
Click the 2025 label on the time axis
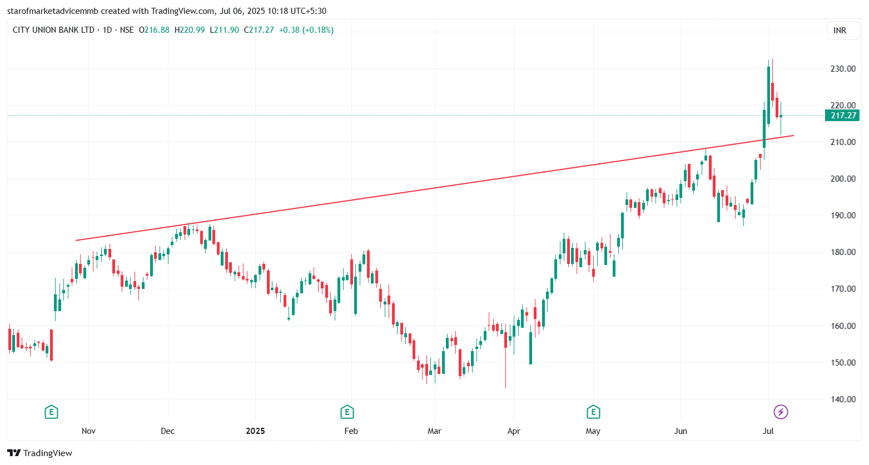[x=255, y=431]
